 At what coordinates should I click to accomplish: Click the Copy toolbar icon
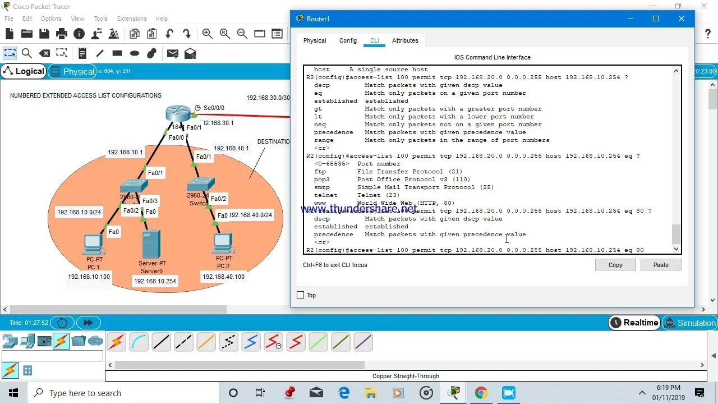[134, 34]
